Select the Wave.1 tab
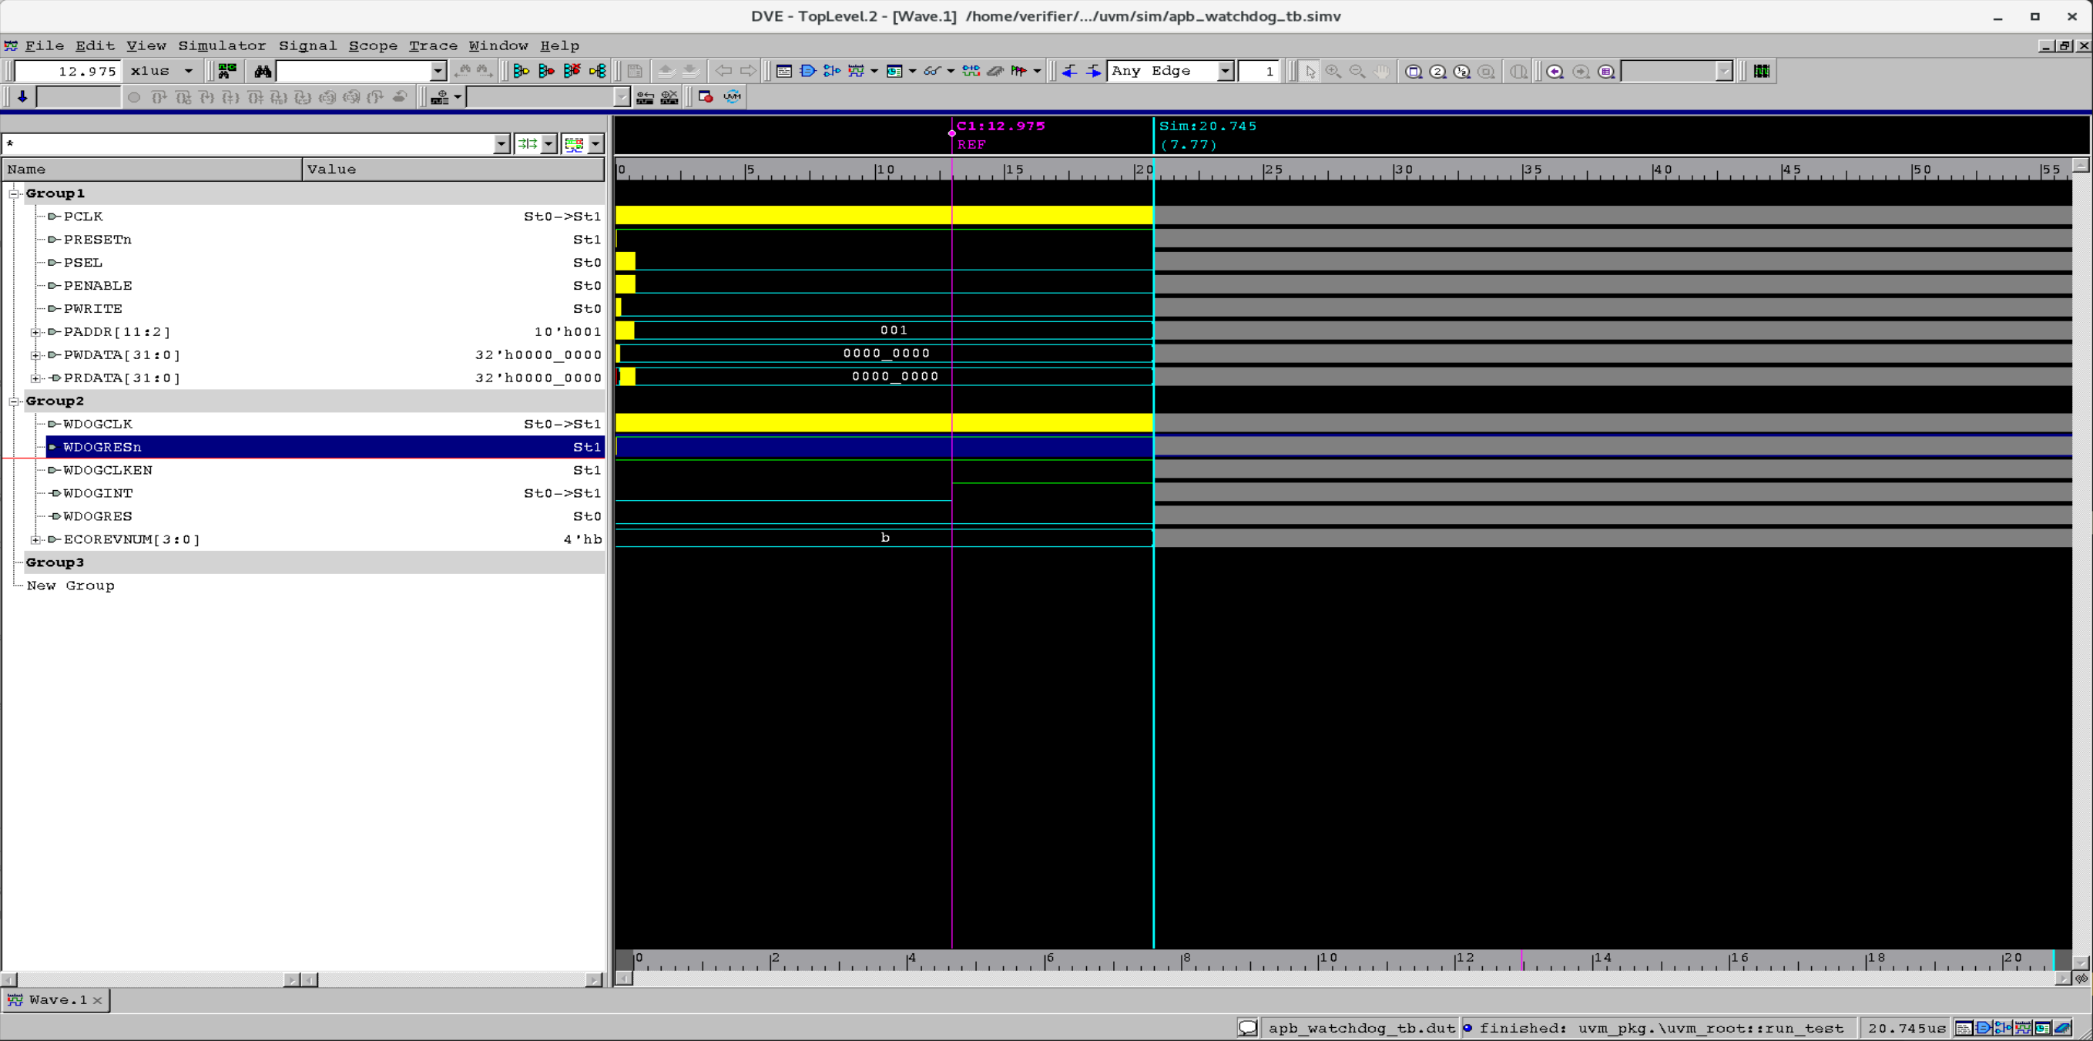The width and height of the screenshot is (2093, 1041). [55, 999]
